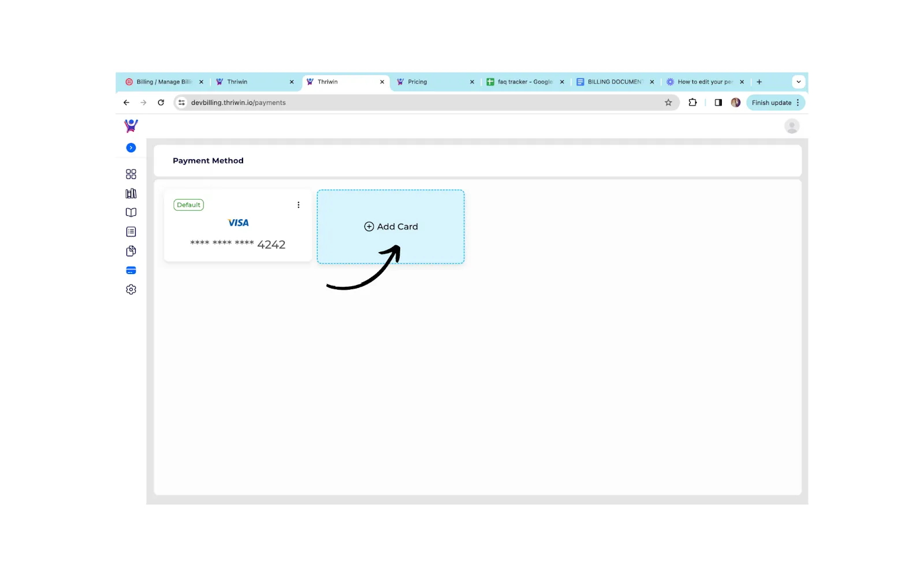
Task: Click the site info icon in address bar
Action: [x=181, y=103]
